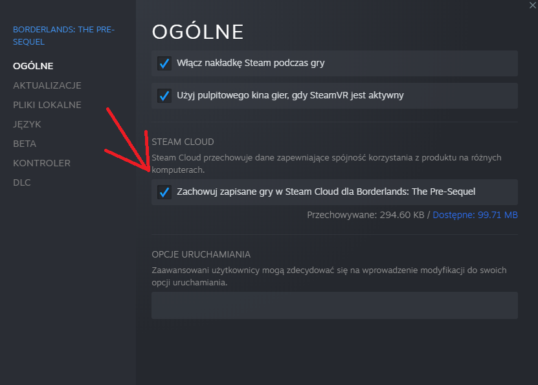Go to the JĘZYK settings tab
This screenshot has width=538, height=385.
[x=27, y=124]
